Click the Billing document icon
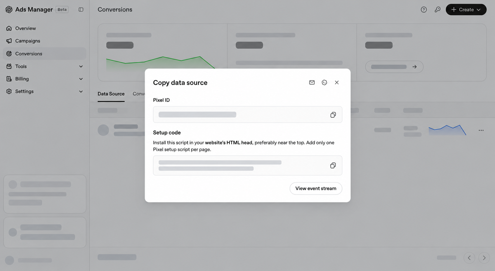Image resolution: width=495 pixels, height=271 pixels. click(9, 79)
